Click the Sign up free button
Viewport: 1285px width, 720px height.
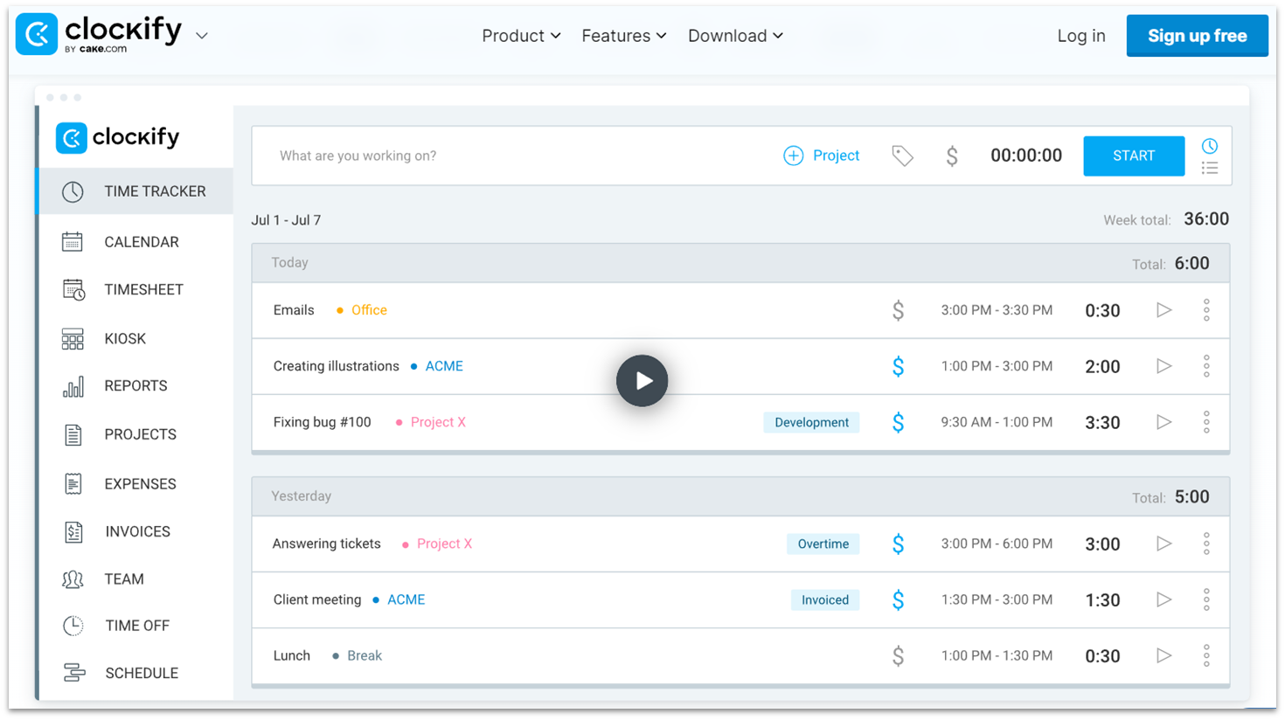[x=1197, y=36]
